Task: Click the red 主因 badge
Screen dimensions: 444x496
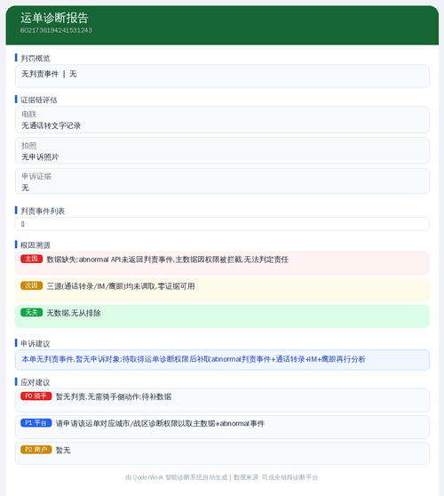Action: (32, 259)
